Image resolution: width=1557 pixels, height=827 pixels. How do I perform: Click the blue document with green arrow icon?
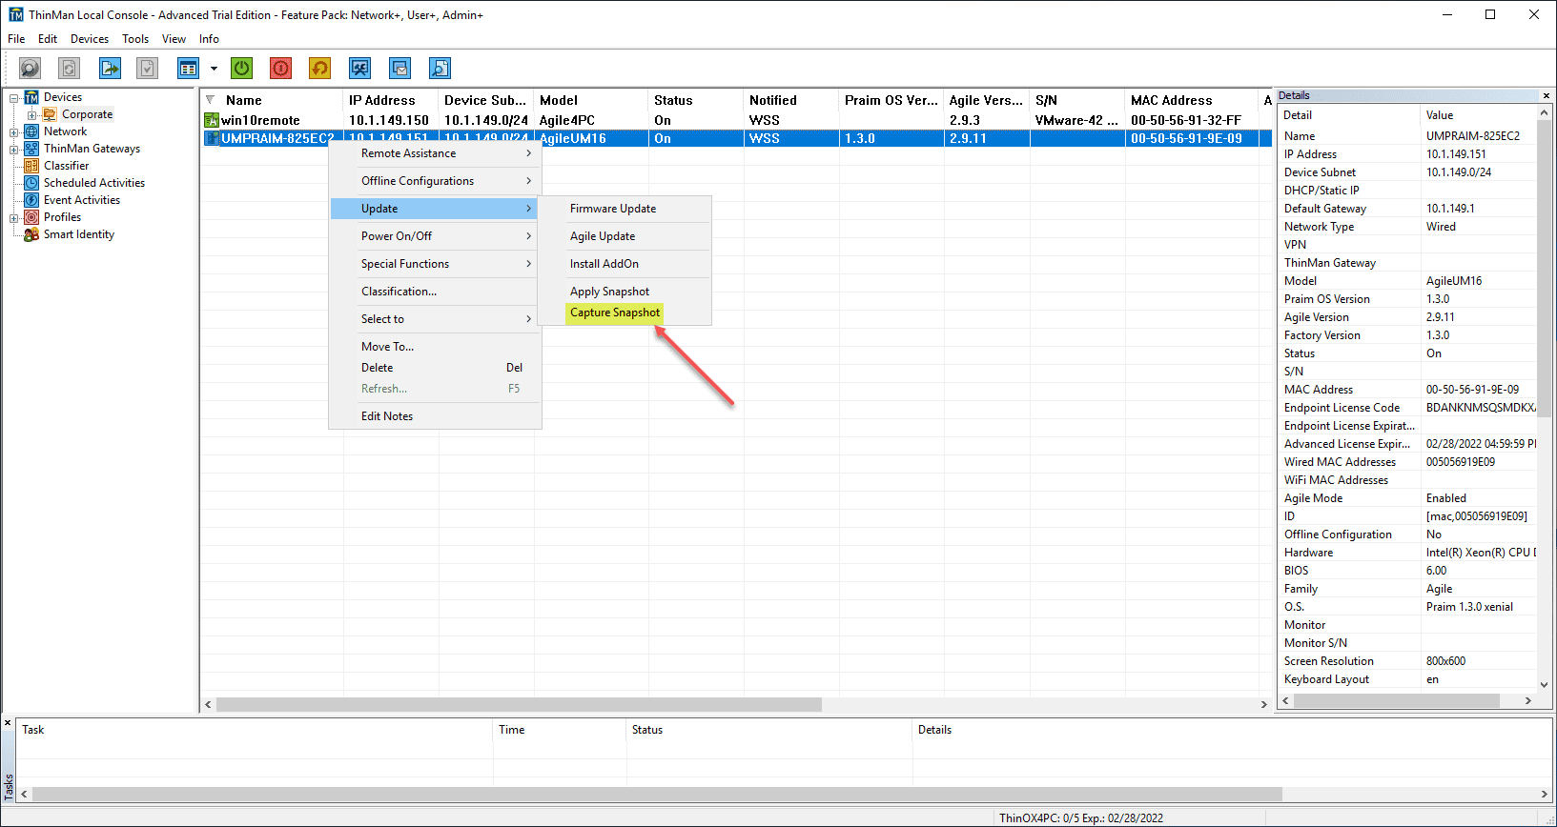point(111,69)
